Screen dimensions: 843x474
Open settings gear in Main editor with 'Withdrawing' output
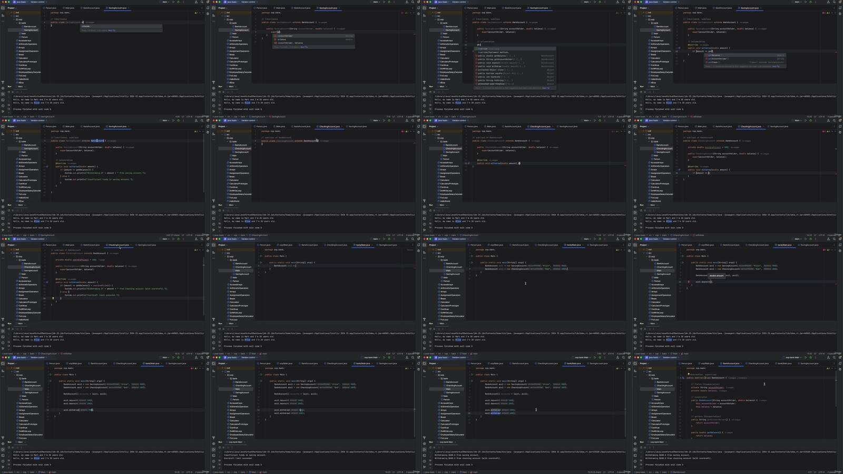point(629,358)
